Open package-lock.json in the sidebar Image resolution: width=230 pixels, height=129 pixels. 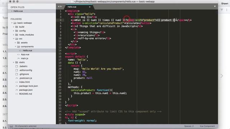pyautogui.click(x=28, y=86)
